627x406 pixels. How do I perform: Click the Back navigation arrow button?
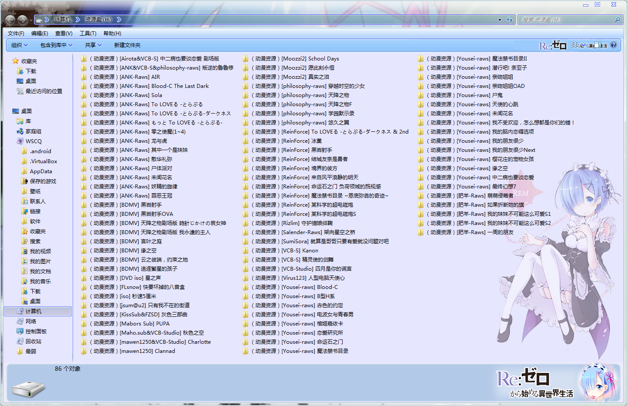pos(10,20)
